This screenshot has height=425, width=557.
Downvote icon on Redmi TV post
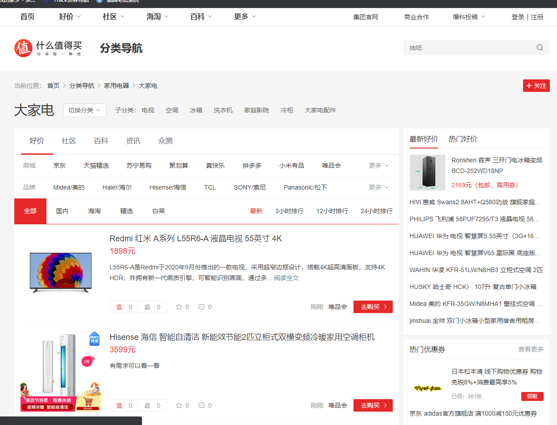tap(147, 307)
